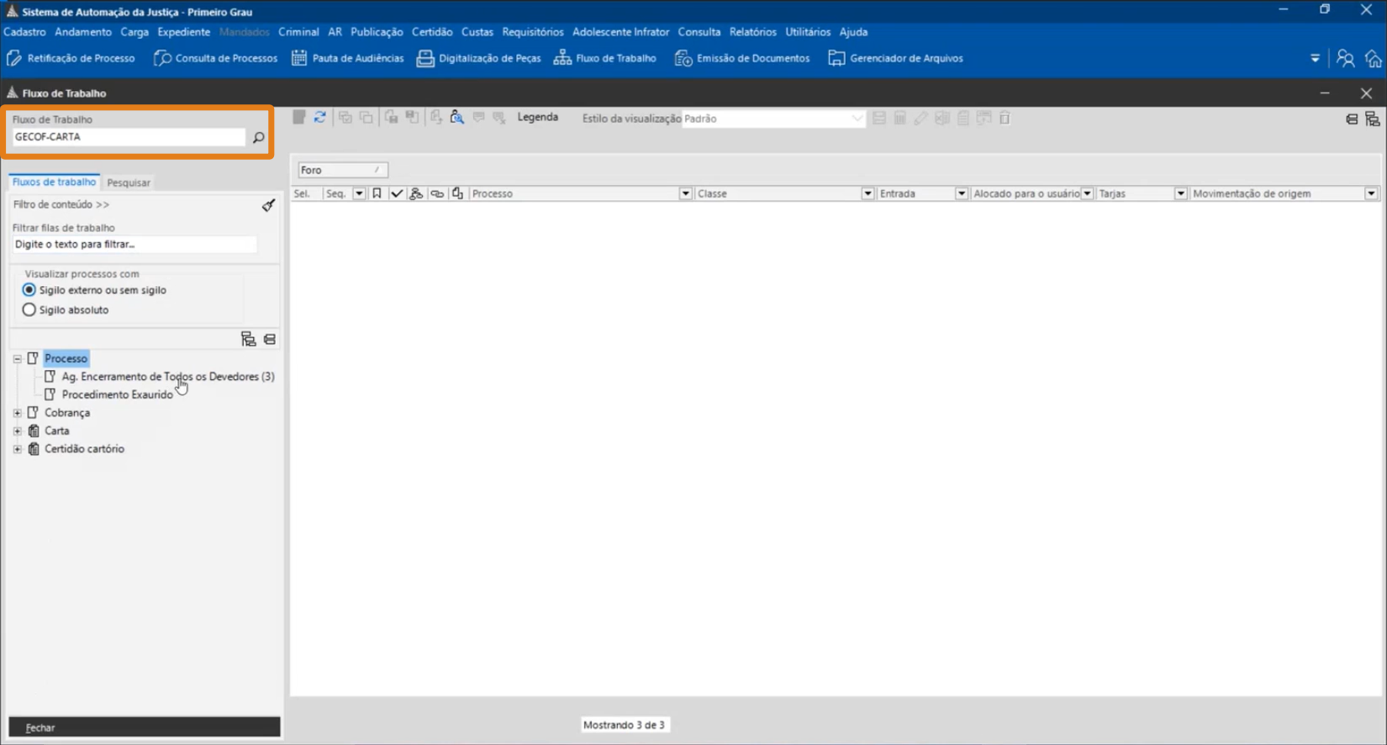Open the Estilo da visualização Padrão combo box
Image resolution: width=1387 pixels, height=745 pixels.
773,119
